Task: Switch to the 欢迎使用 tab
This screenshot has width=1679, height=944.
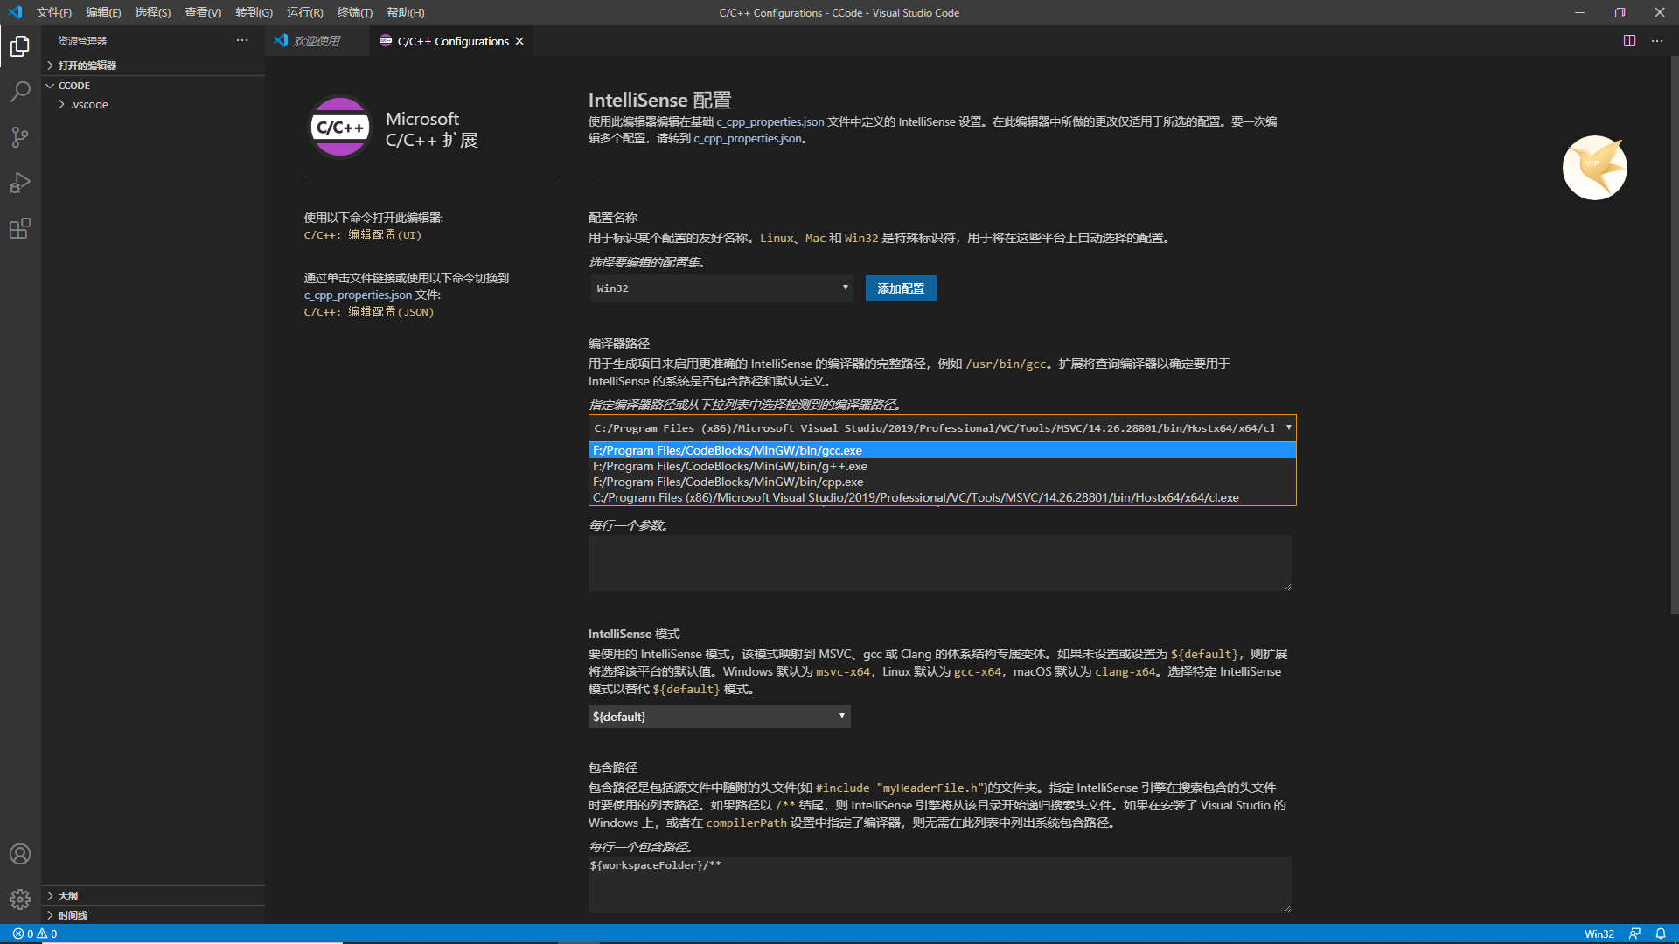Action: (317, 41)
